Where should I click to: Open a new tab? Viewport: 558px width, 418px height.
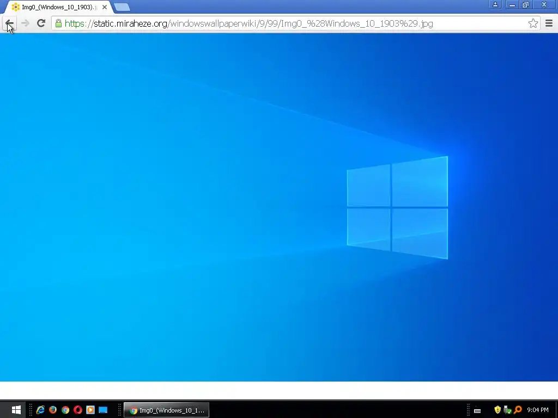123,8
